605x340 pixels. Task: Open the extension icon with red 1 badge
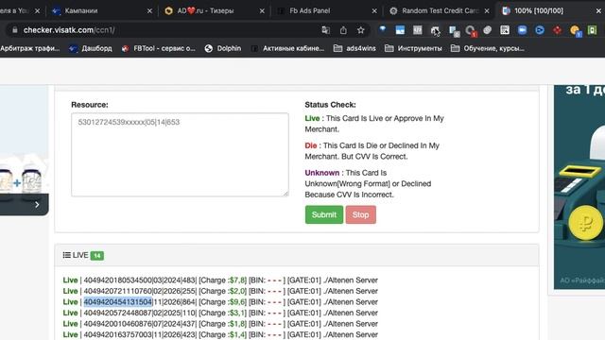click(471, 31)
